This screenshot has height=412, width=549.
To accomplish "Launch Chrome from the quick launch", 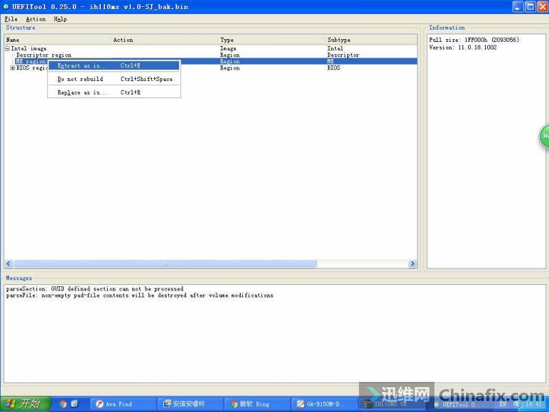I will (63, 404).
